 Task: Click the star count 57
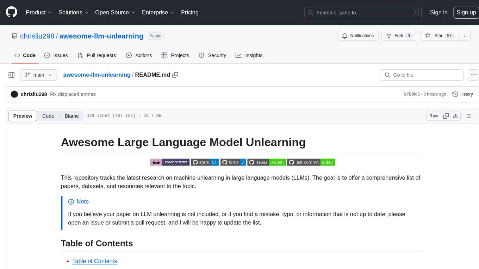click(x=449, y=36)
